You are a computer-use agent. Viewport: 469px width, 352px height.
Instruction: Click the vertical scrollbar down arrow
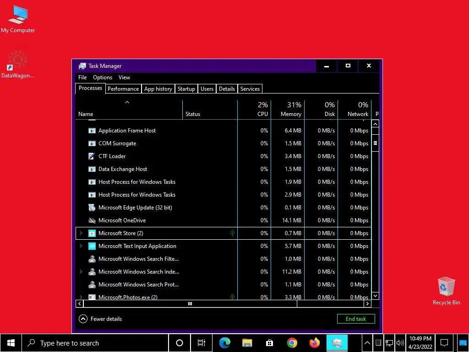(376, 296)
